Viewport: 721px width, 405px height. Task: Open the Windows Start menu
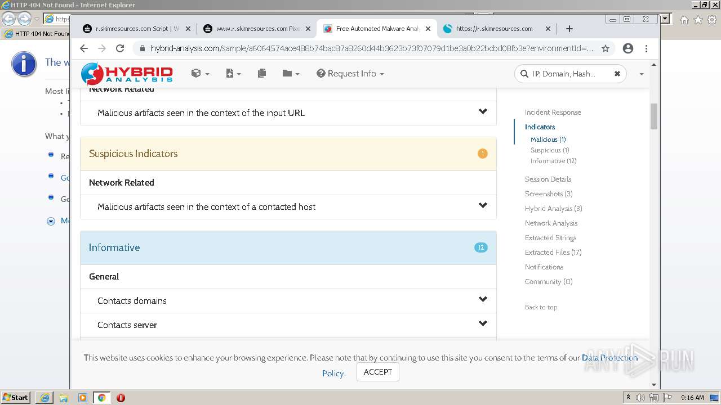click(15, 398)
